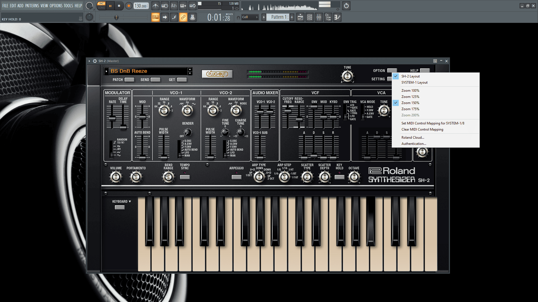Open snap Cell dropdown

click(250, 17)
